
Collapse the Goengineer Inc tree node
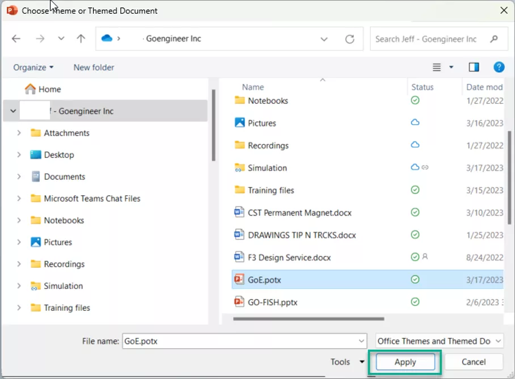point(13,111)
